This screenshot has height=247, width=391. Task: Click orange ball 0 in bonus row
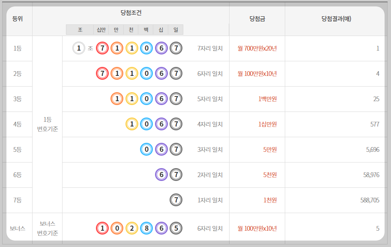tap(117, 228)
